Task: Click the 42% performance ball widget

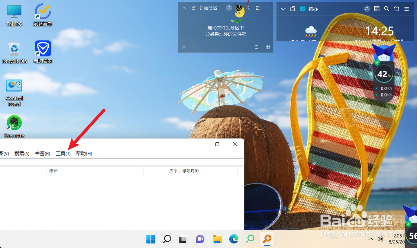Action: [x=383, y=74]
